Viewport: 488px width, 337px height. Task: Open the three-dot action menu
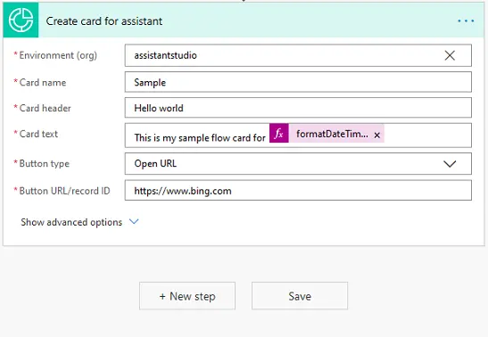click(466, 21)
